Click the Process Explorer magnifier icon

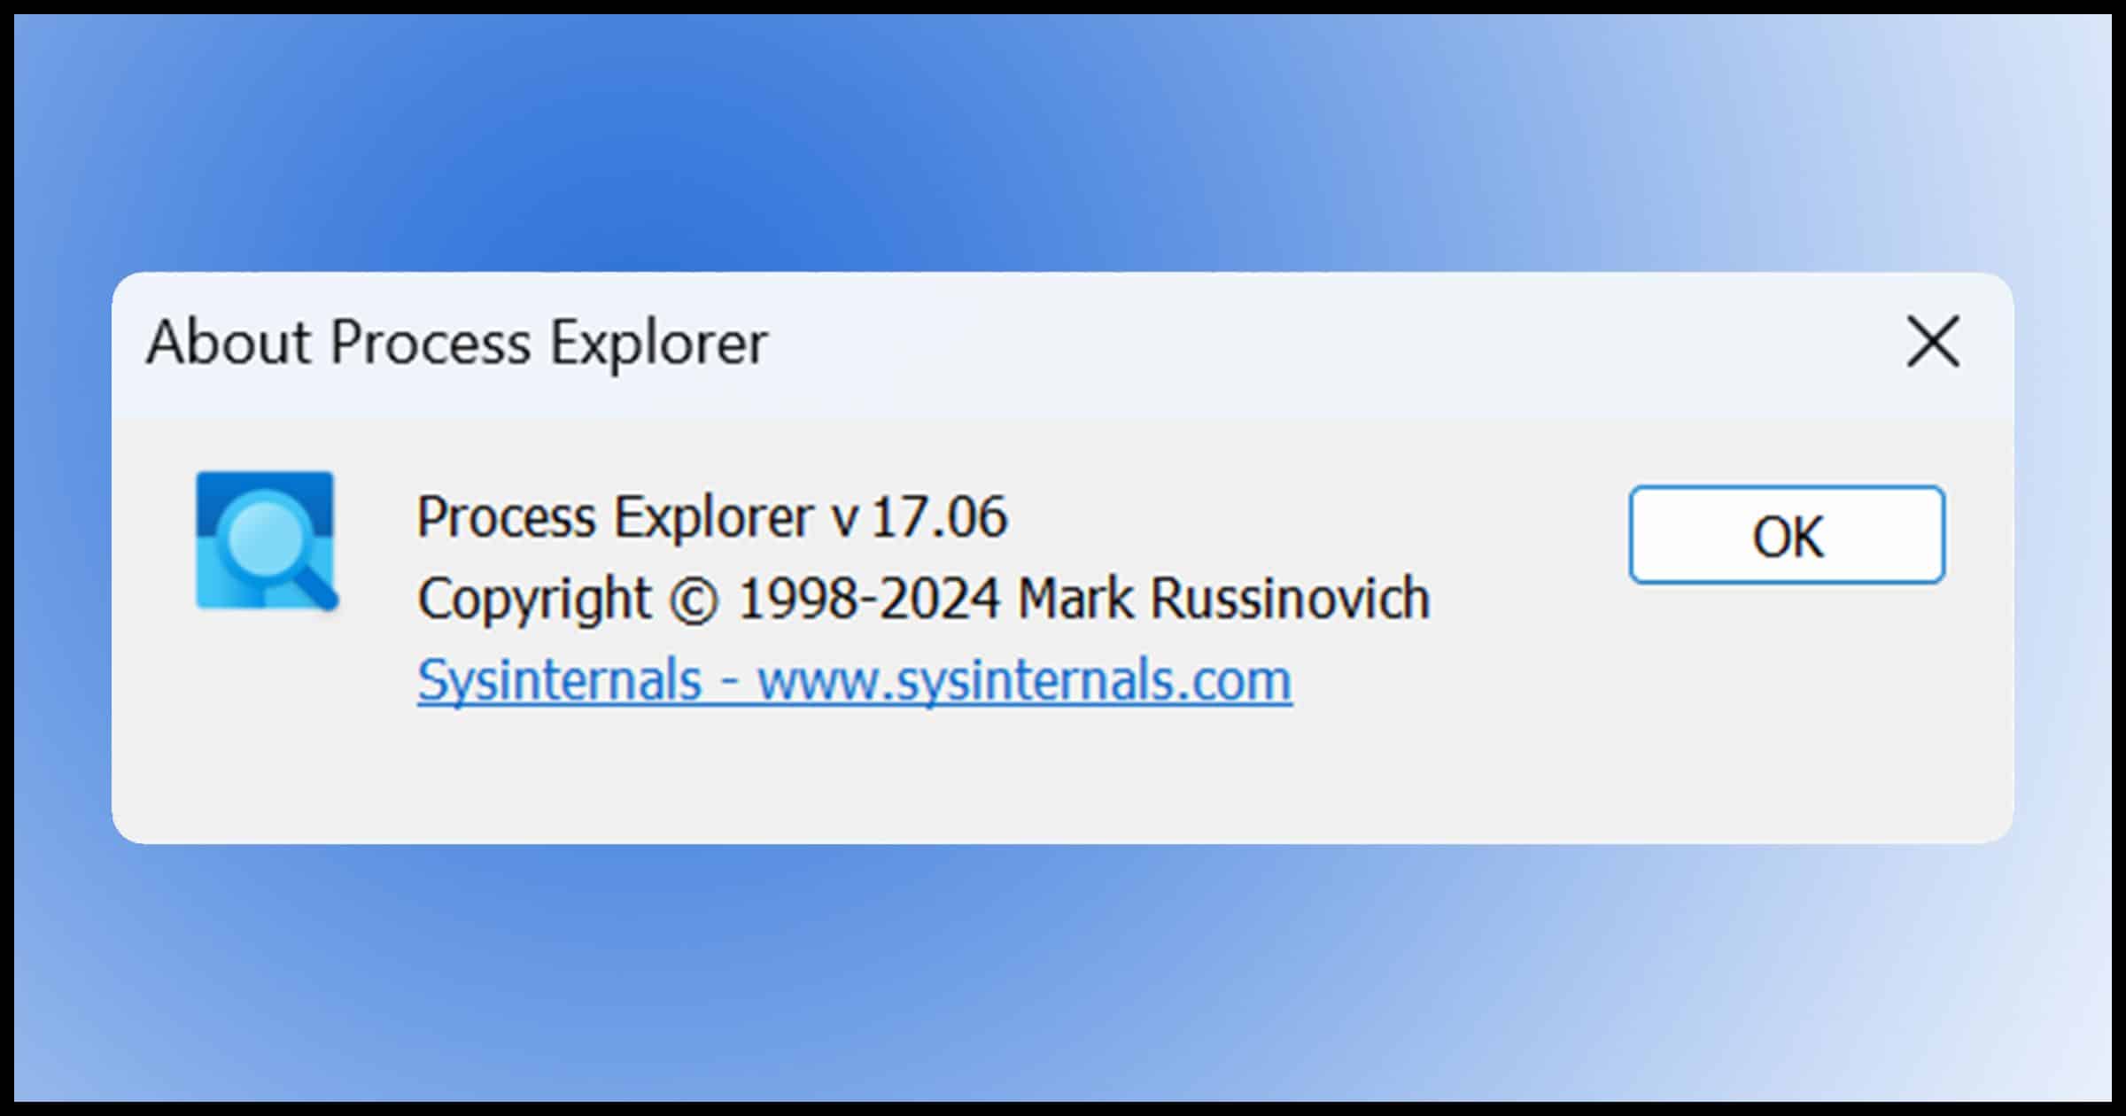(266, 541)
